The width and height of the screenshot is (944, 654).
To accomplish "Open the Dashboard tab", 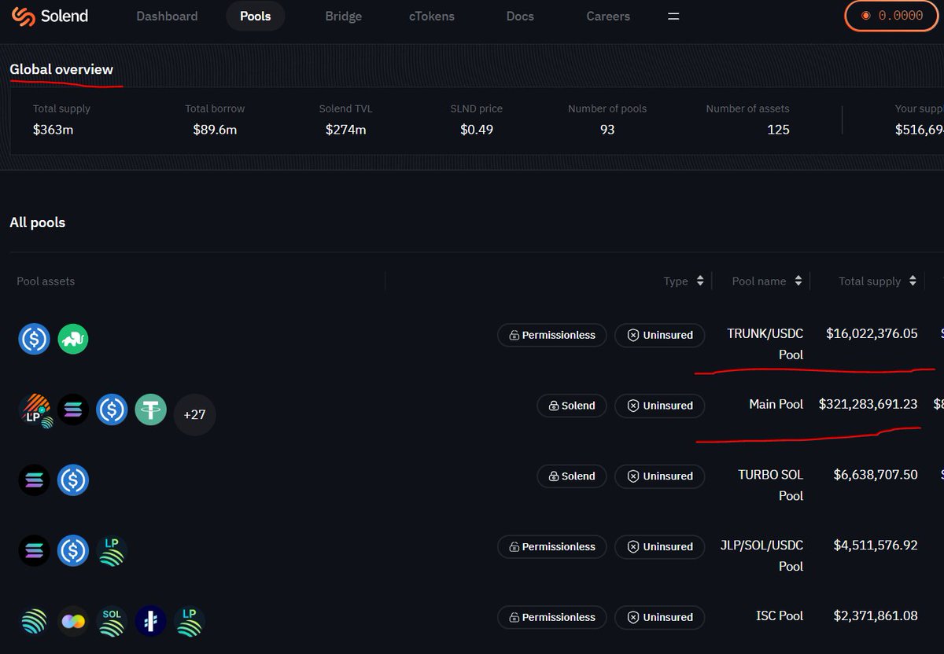I will click(x=167, y=16).
